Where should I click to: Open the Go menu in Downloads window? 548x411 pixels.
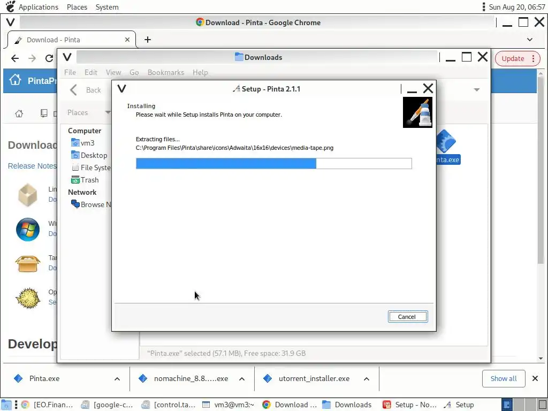click(x=134, y=72)
